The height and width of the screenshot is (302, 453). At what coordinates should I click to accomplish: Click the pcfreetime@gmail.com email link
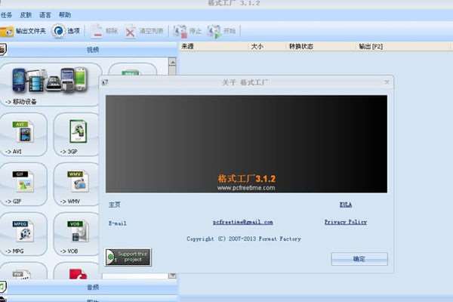(x=242, y=222)
